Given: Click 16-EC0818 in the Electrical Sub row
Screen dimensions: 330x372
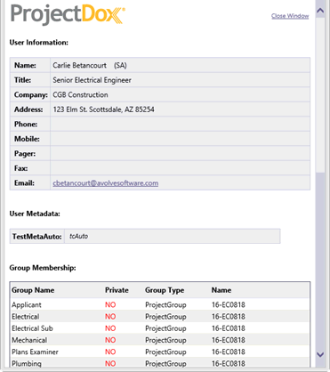Looking at the screenshot, I should (229, 328).
